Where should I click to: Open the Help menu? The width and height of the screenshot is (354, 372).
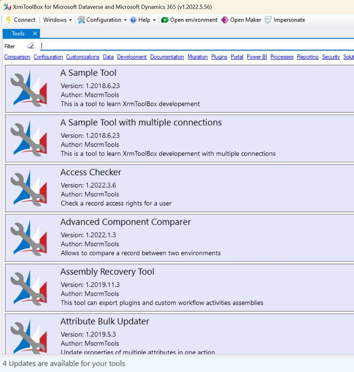tap(144, 20)
